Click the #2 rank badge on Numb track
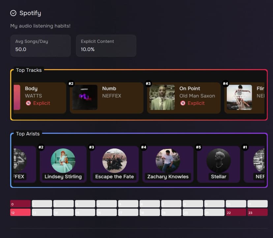This screenshot has width=273, height=238. (71, 84)
